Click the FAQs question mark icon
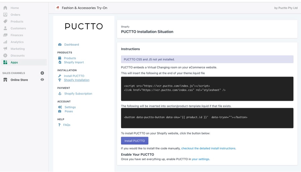The width and height of the screenshot is (301, 172). coord(59,125)
